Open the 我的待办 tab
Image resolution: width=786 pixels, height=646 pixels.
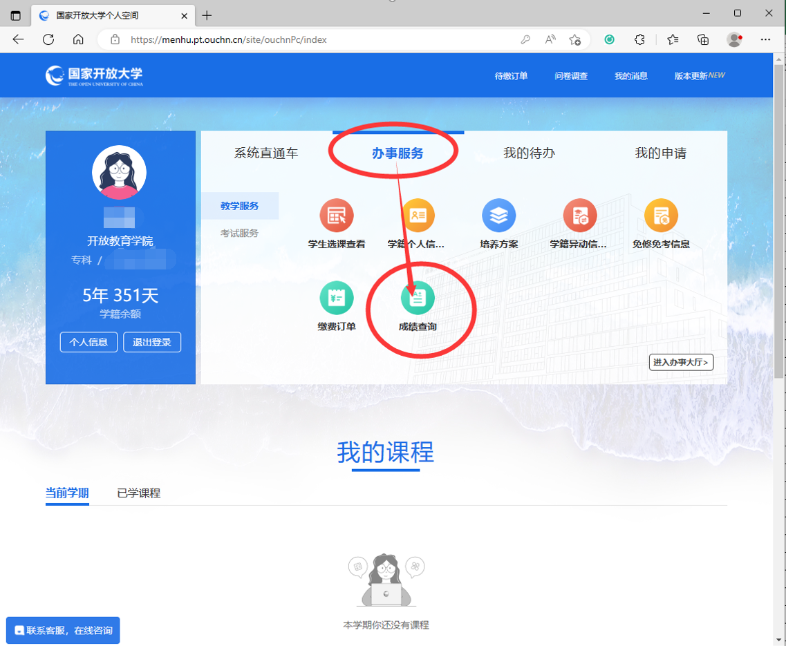click(529, 153)
